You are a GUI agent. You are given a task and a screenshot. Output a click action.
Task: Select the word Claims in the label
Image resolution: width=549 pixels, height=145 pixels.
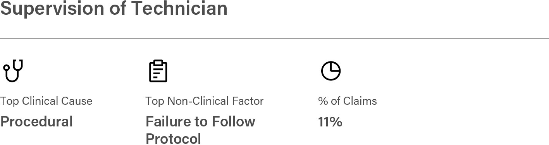(360, 101)
